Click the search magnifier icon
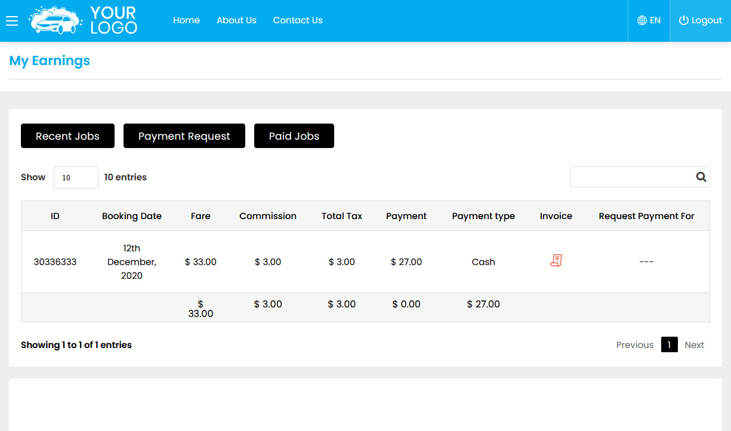The image size is (731, 431). pos(701,177)
